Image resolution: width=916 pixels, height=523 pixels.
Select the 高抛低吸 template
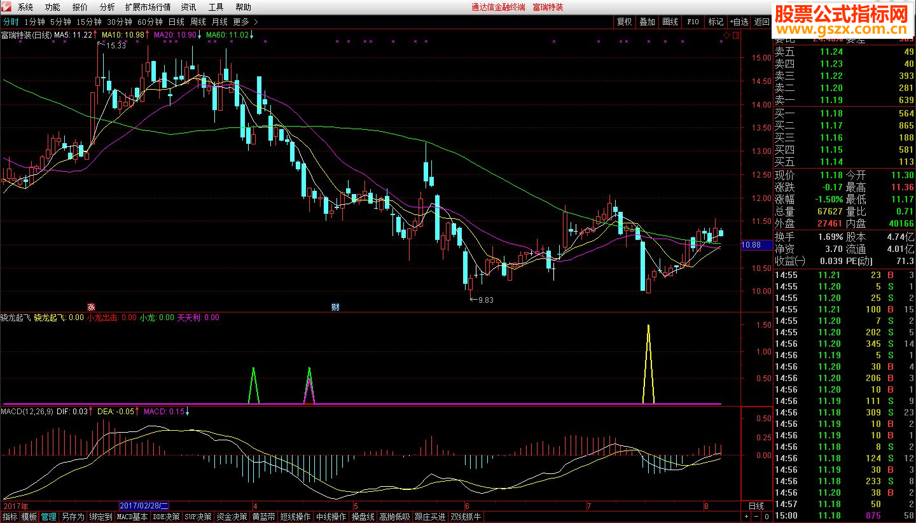(x=395, y=517)
